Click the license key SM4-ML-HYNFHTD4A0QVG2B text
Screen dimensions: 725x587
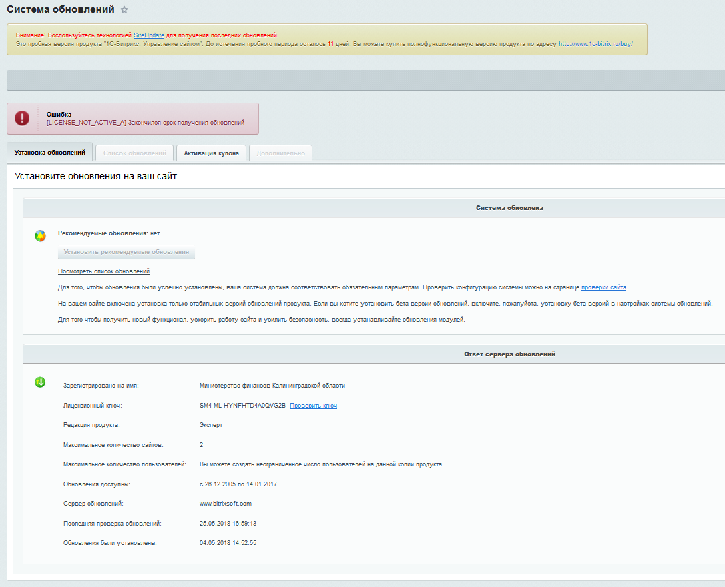242,406
